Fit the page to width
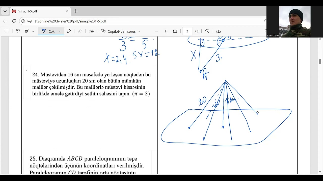 pyautogui.click(x=175, y=31)
